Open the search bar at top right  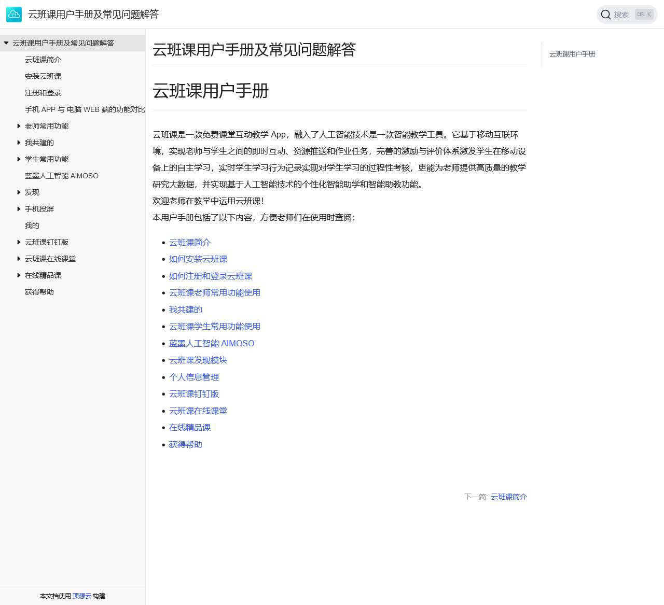[x=626, y=15]
